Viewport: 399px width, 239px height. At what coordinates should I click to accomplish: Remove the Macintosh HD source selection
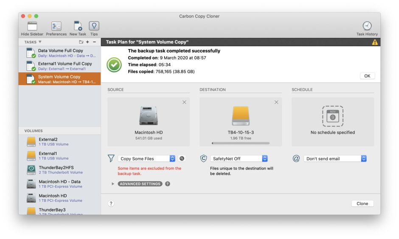[184, 102]
